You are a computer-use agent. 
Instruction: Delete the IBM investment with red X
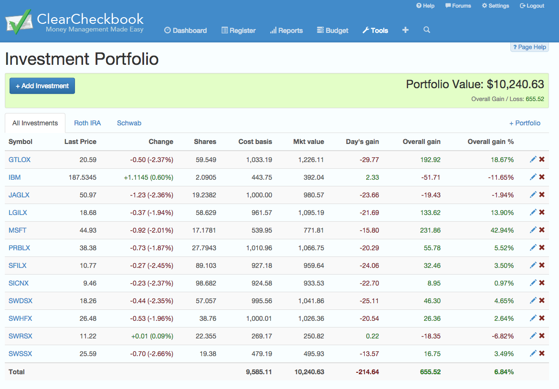click(x=542, y=177)
